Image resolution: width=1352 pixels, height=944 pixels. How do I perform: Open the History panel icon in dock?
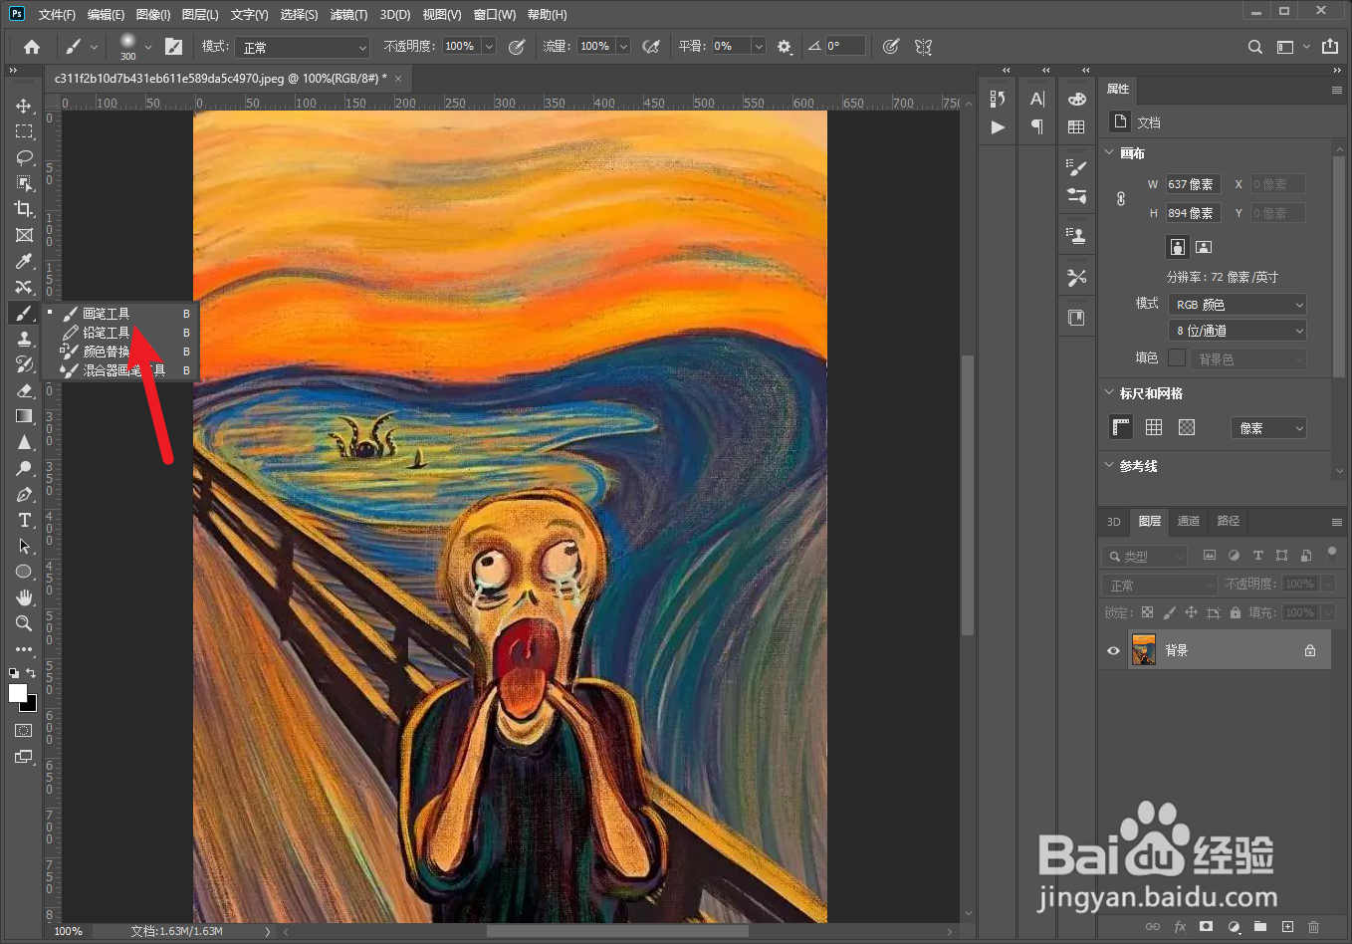(998, 99)
